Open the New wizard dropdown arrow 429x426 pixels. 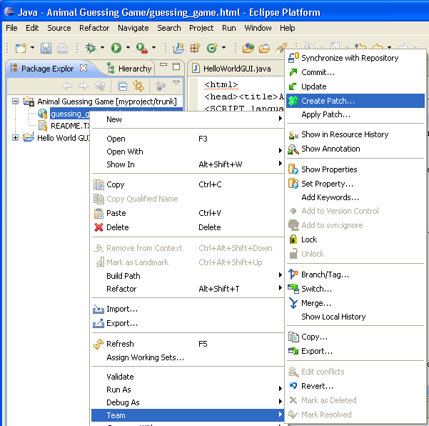[32, 48]
